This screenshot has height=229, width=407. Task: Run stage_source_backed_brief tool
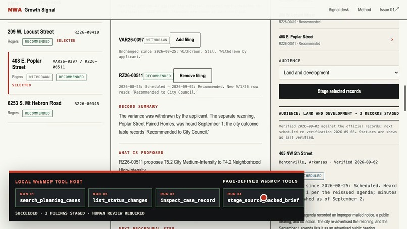tap(263, 198)
